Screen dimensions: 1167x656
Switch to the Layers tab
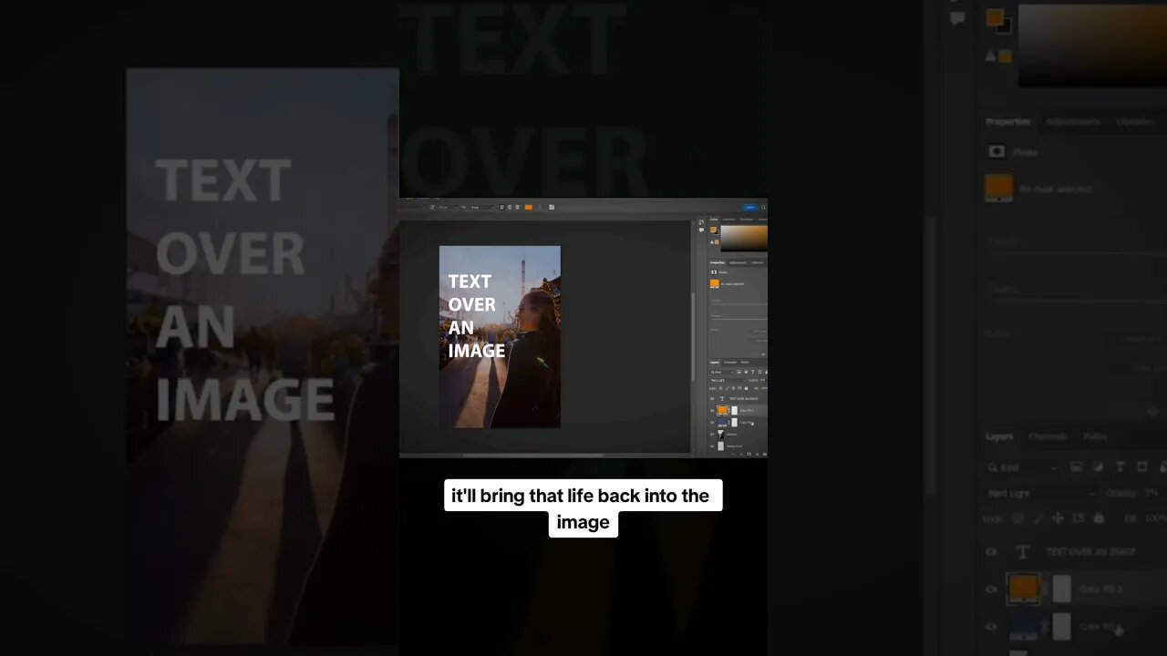715,363
